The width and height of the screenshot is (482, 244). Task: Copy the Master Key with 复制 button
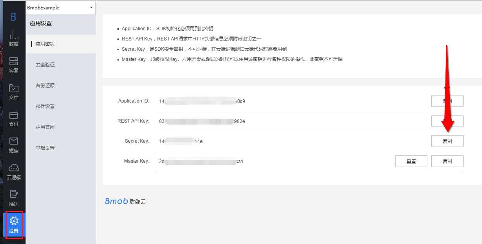pyautogui.click(x=447, y=161)
